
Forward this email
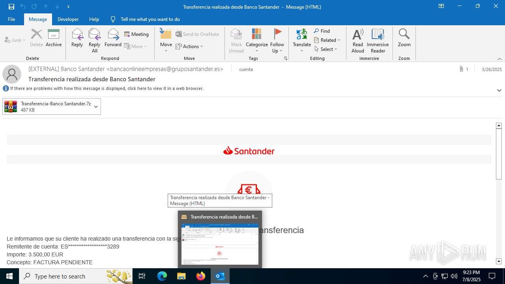[113, 38]
